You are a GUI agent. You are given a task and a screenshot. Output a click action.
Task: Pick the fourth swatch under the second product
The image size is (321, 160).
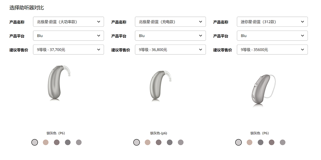(170, 142)
